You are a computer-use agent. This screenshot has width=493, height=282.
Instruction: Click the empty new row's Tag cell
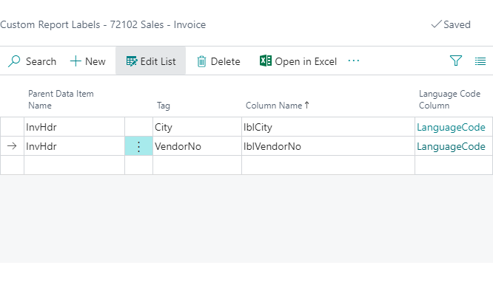(197, 165)
